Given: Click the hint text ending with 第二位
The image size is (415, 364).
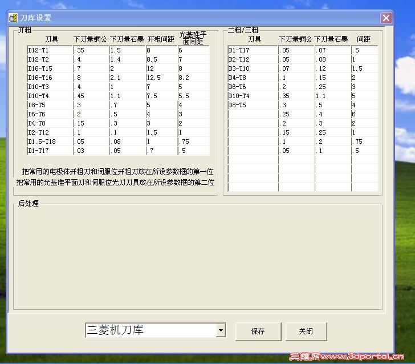Looking at the screenshot, I should (x=115, y=183).
